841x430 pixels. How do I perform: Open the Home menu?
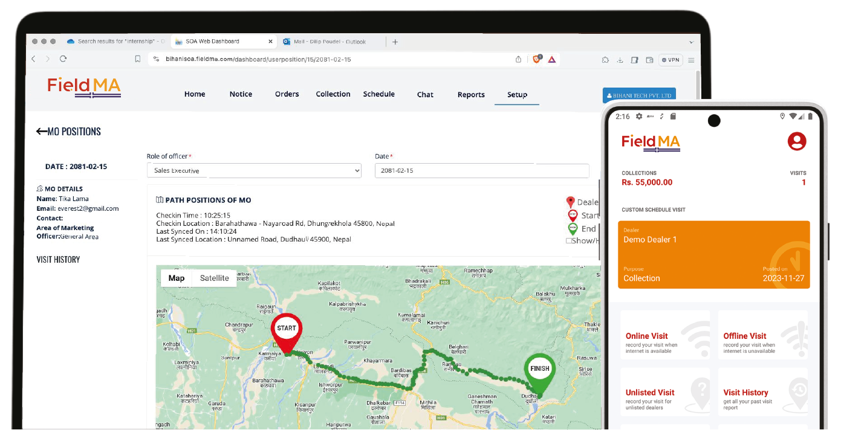coord(195,94)
